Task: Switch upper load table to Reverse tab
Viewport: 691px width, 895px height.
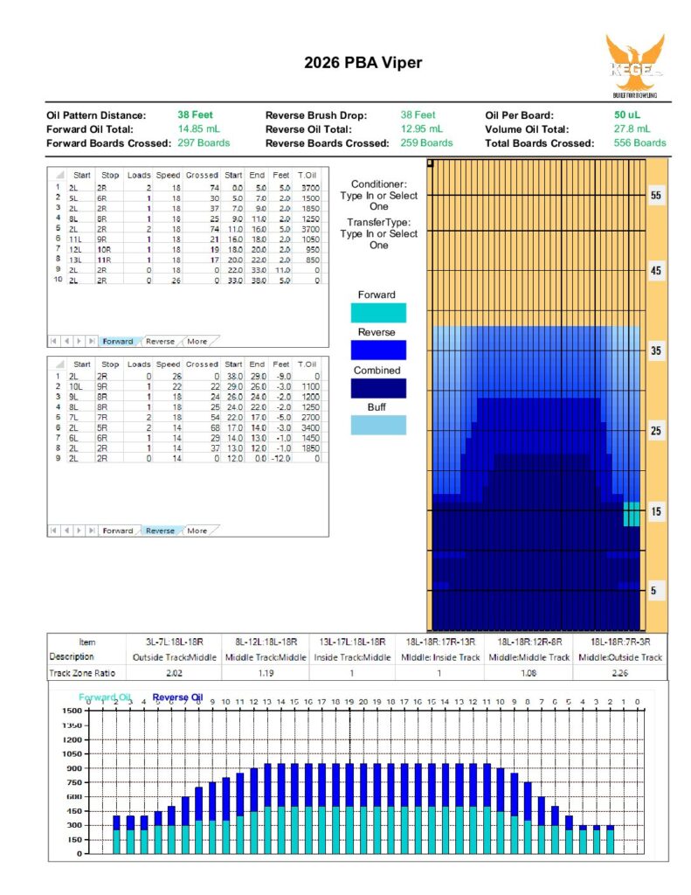Action: (160, 342)
